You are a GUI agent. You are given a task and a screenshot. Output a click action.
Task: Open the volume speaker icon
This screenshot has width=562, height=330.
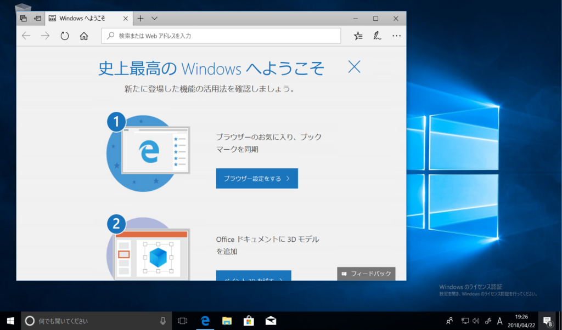click(476, 321)
